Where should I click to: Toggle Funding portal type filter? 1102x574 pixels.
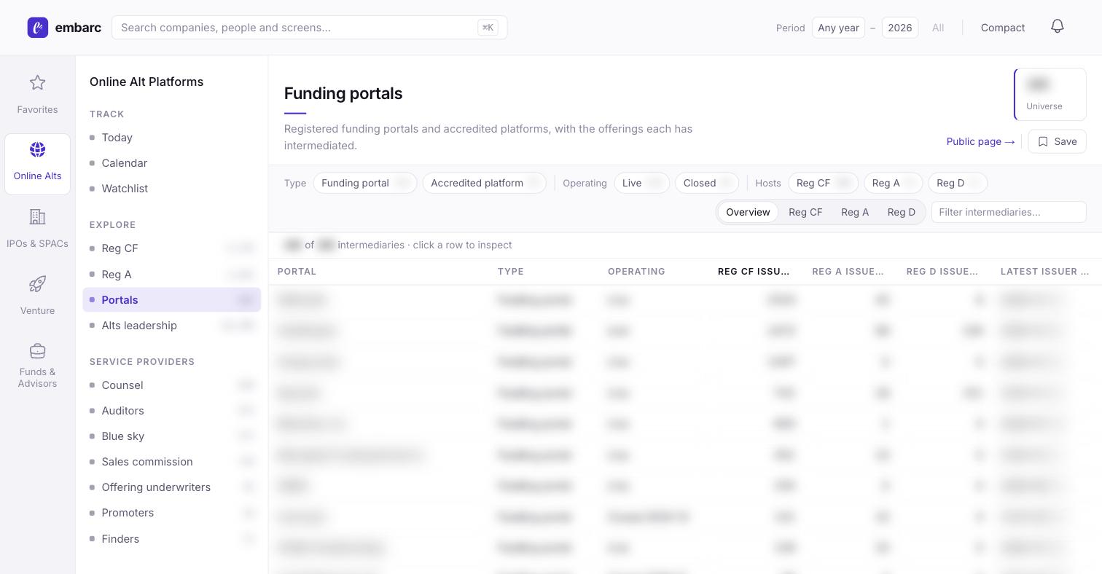click(x=365, y=183)
